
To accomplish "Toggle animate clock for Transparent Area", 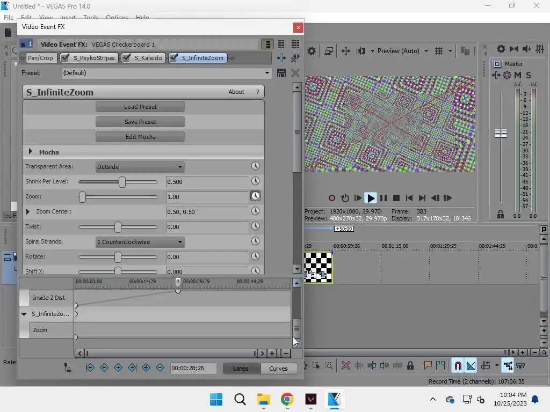I will pos(255,166).
